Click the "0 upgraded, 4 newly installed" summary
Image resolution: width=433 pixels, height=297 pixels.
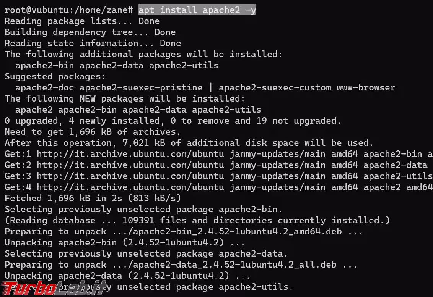(x=173, y=121)
